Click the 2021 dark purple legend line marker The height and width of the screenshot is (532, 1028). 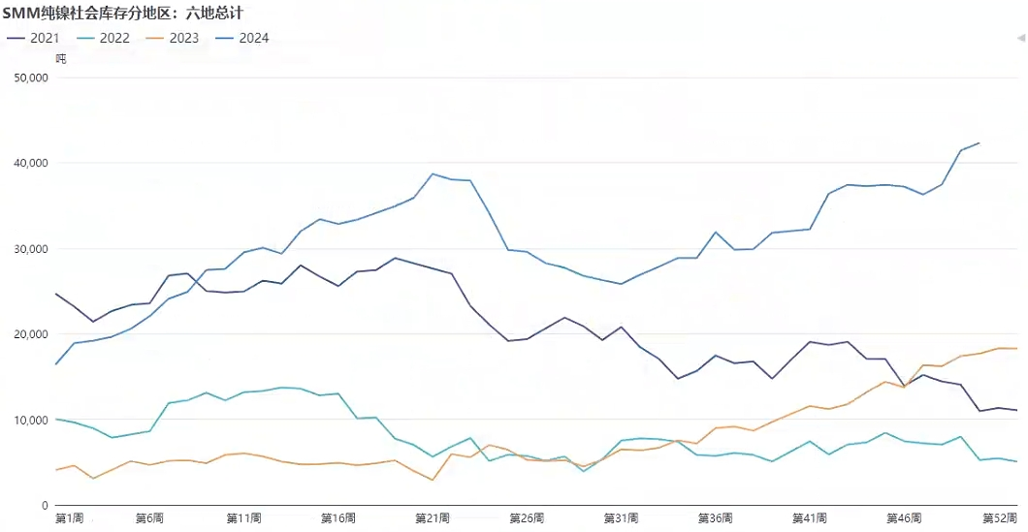(17, 38)
